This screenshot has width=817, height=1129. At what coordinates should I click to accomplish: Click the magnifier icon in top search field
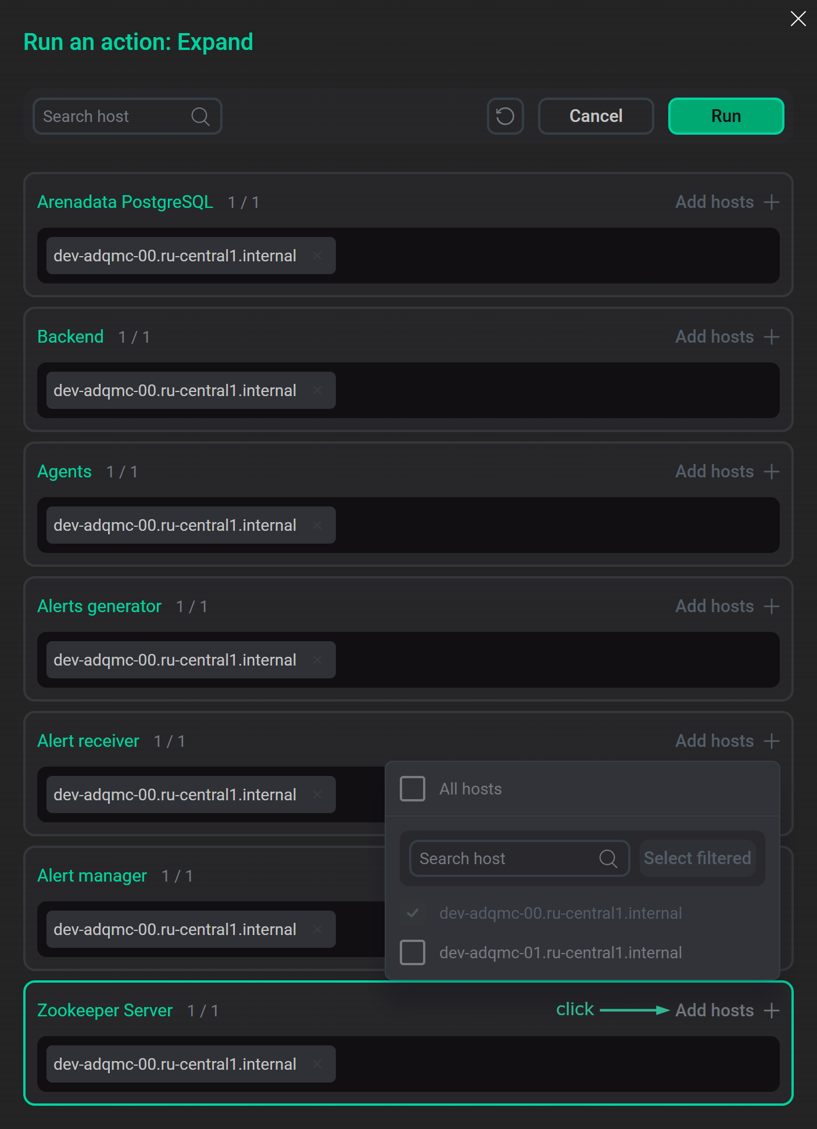[x=200, y=116]
